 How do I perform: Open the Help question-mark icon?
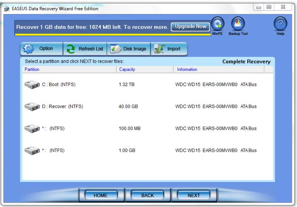[x=280, y=24]
